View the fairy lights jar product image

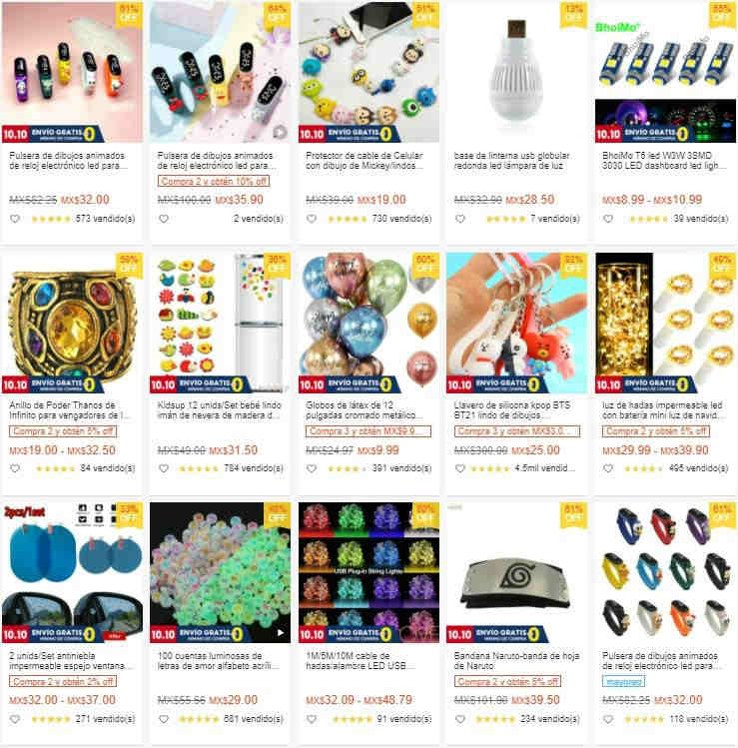[665, 323]
